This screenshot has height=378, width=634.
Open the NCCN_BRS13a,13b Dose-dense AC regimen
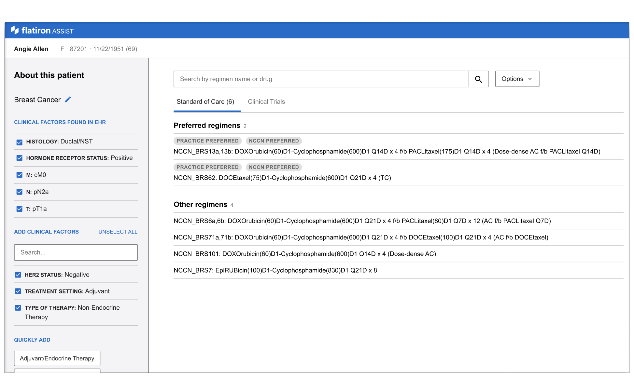pos(387,152)
